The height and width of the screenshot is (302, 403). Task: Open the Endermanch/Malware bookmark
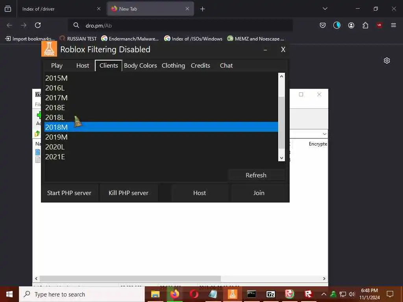coord(130,39)
